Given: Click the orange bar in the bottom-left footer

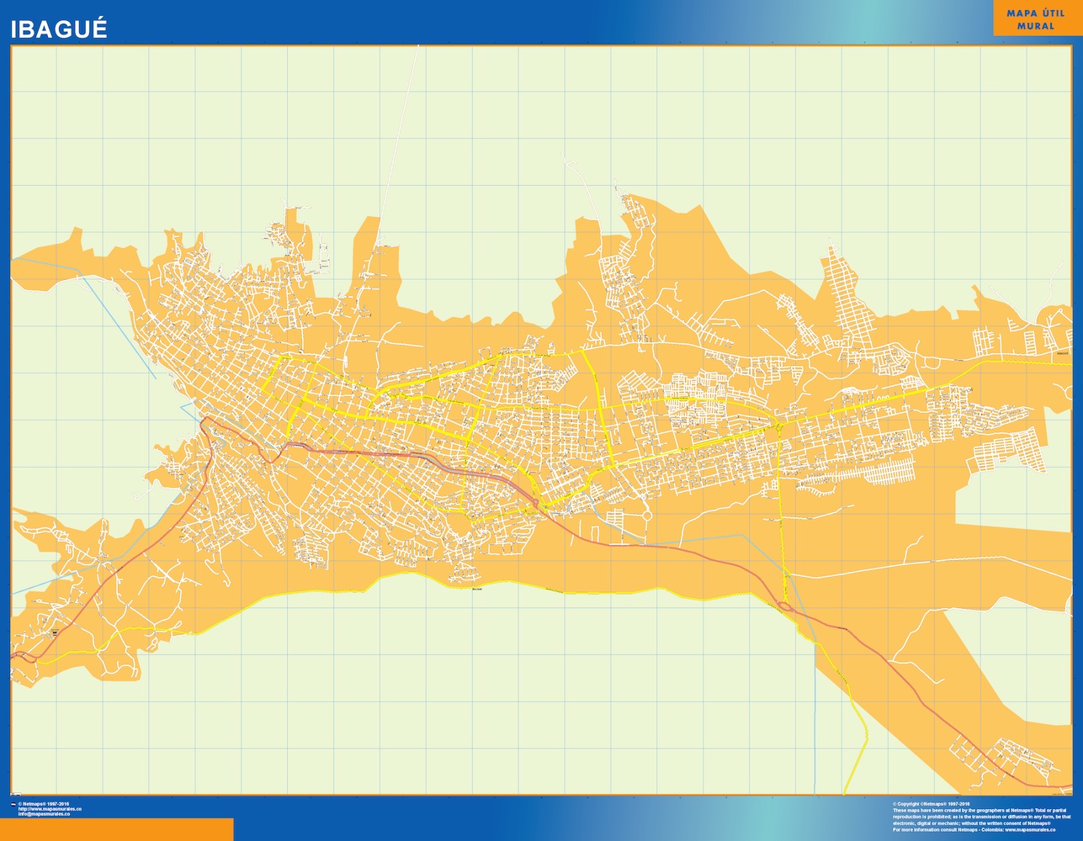Looking at the screenshot, I should tap(116, 829).
